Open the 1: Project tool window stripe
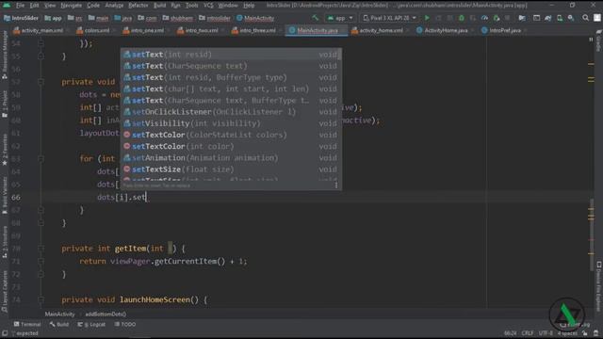This screenshot has height=339, width=603. click(5, 104)
